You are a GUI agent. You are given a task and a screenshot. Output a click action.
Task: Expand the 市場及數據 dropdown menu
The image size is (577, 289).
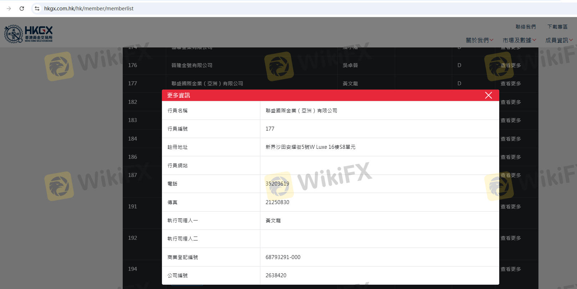click(x=519, y=40)
